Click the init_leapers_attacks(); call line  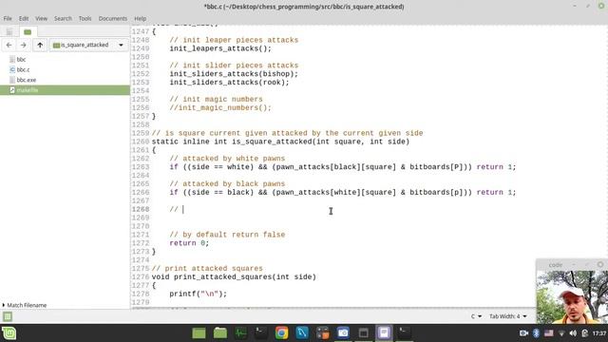click(x=220, y=48)
